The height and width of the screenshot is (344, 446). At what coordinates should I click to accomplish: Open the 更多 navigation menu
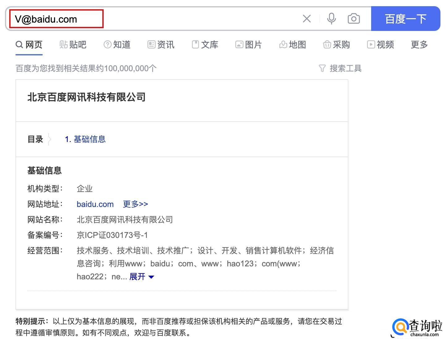[x=419, y=45]
